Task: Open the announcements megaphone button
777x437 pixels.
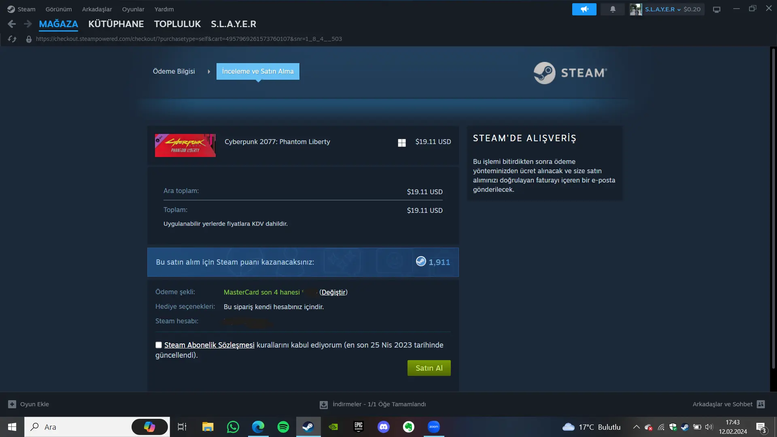Action: click(584, 9)
